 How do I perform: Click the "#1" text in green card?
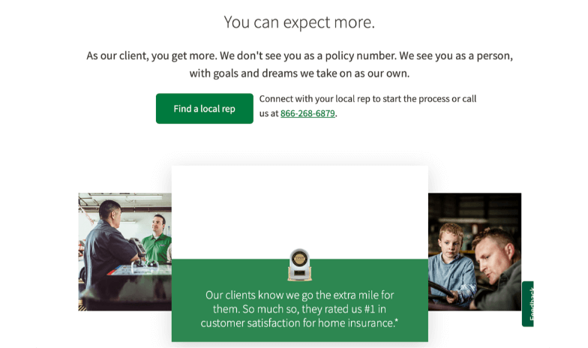coord(369,309)
